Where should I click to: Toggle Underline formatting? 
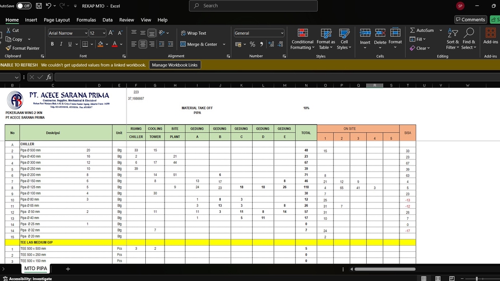[x=70, y=44]
